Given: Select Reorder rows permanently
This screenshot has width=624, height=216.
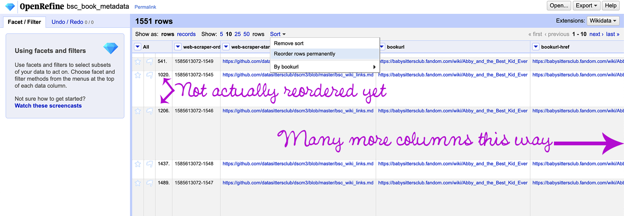Looking at the screenshot, I should click(325, 54).
